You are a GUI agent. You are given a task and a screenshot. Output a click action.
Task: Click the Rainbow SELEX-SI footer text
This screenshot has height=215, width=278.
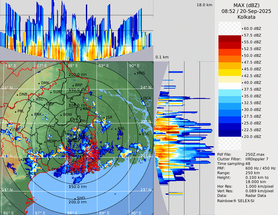pyautogui.click(x=236, y=201)
